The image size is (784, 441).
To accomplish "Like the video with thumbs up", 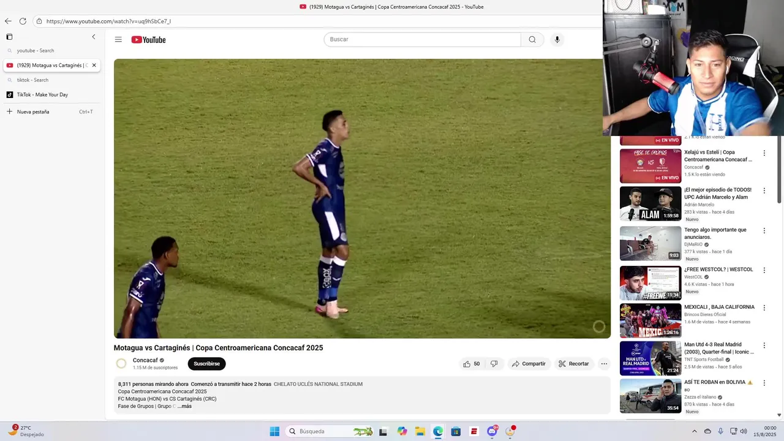I will tap(471, 363).
